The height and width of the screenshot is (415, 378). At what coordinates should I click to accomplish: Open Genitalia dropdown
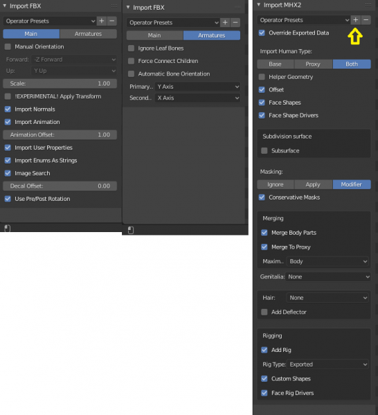[x=327, y=277]
